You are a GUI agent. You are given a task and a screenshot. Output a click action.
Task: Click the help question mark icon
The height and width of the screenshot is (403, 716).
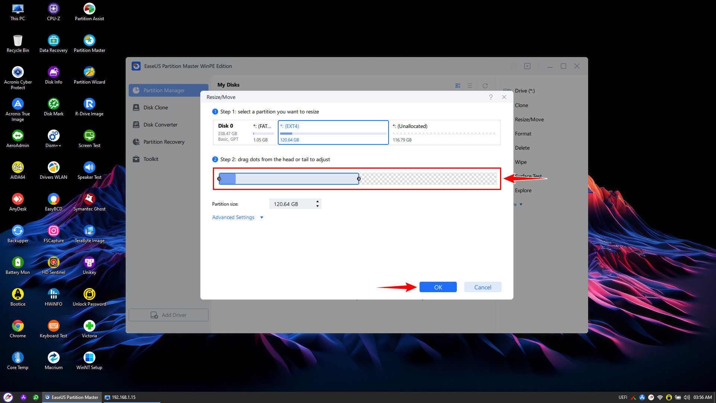(x=491, y=97)
